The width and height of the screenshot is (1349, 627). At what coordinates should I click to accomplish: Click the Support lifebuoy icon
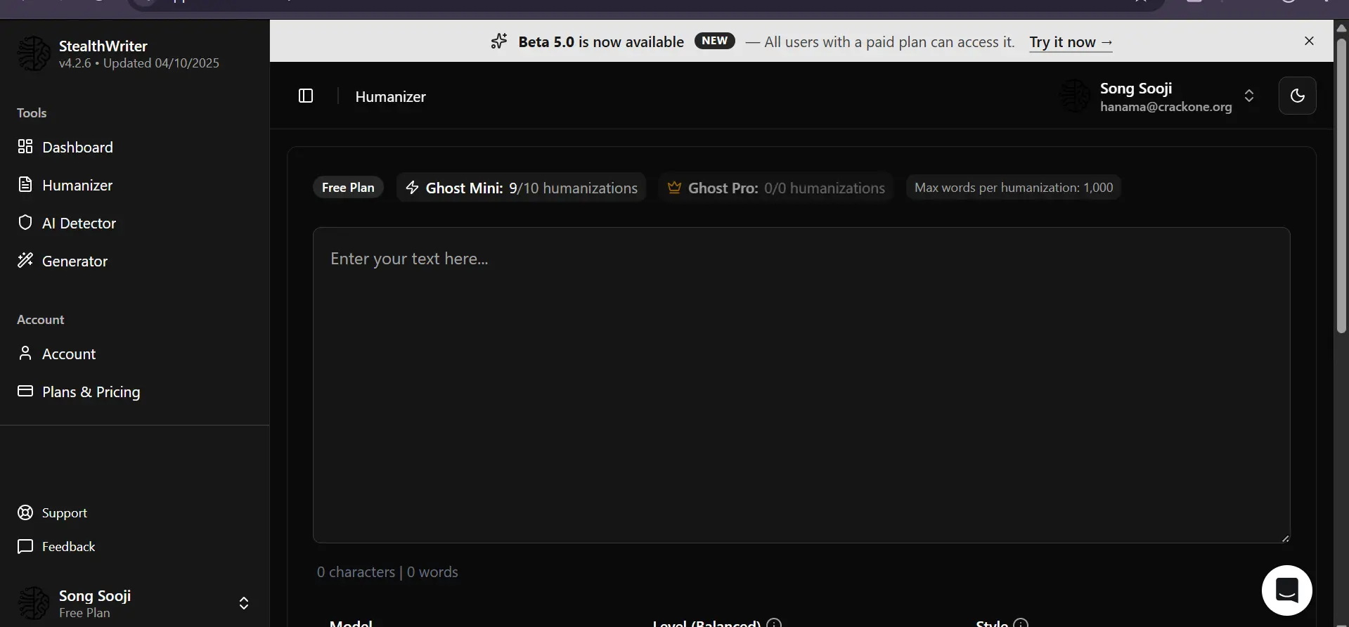click(x=25, y=512)
